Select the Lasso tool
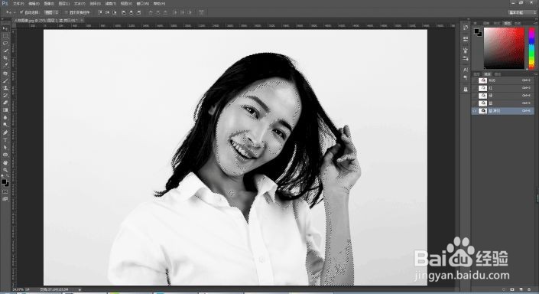 [5, 44]
